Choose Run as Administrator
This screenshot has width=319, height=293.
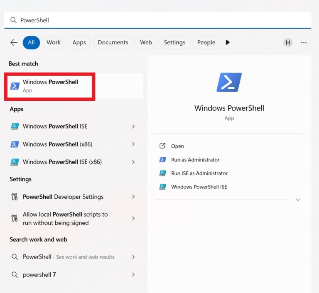tap(195, 160)
